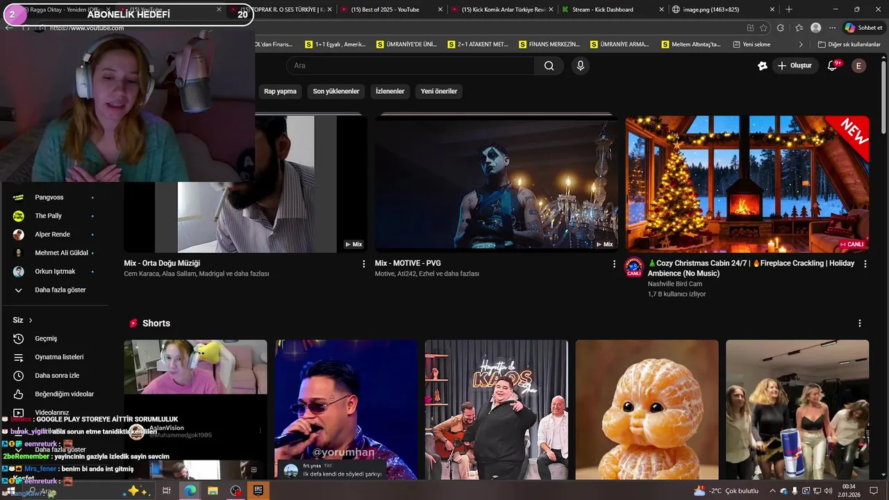Open Edge settings three-dot menu
The width and height of the screenshot is (889, 500).
[832, 28]
